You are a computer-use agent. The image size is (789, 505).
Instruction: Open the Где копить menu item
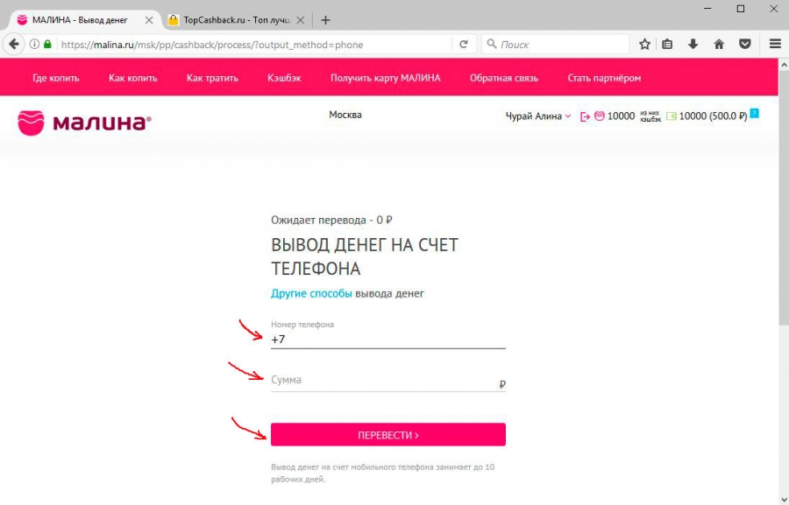pos(56,78)
